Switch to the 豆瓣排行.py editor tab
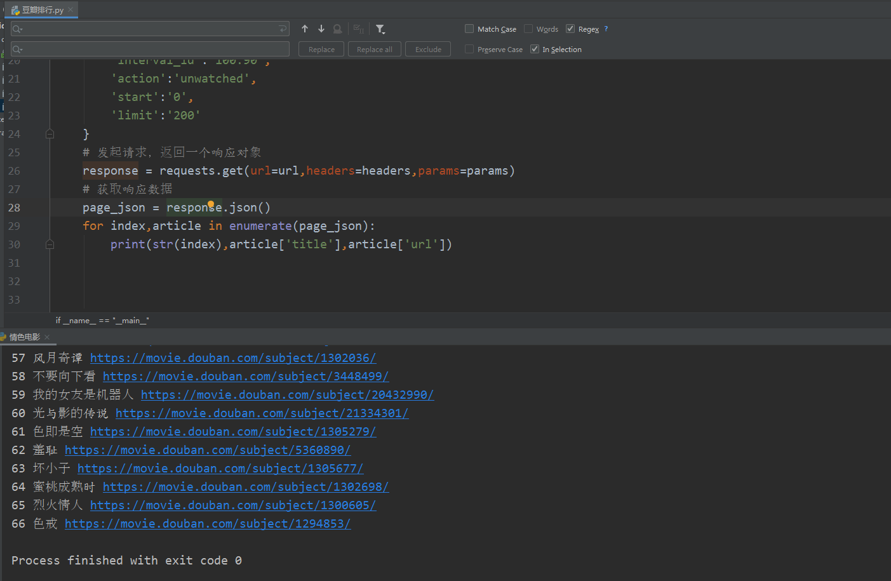The height and width of the screenshot is (581, 891). 42,10
